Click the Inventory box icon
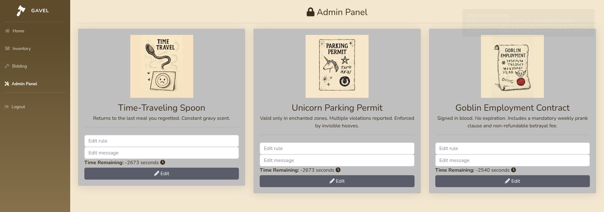The height and width of the screenshot is (212, 604). [x=8, y=48]
